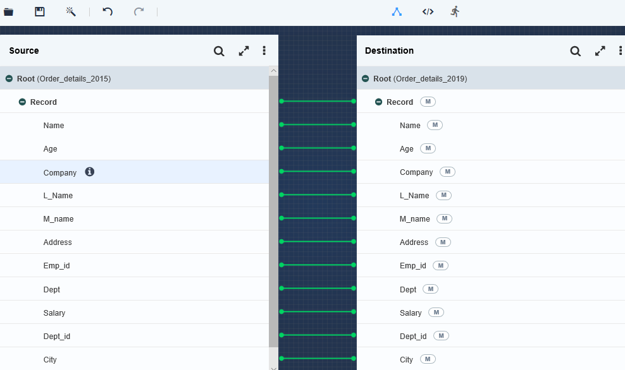The height and width of the screenshot is (370, 625).
Task: Search within the Destination panel
Action: pos(575,51)
